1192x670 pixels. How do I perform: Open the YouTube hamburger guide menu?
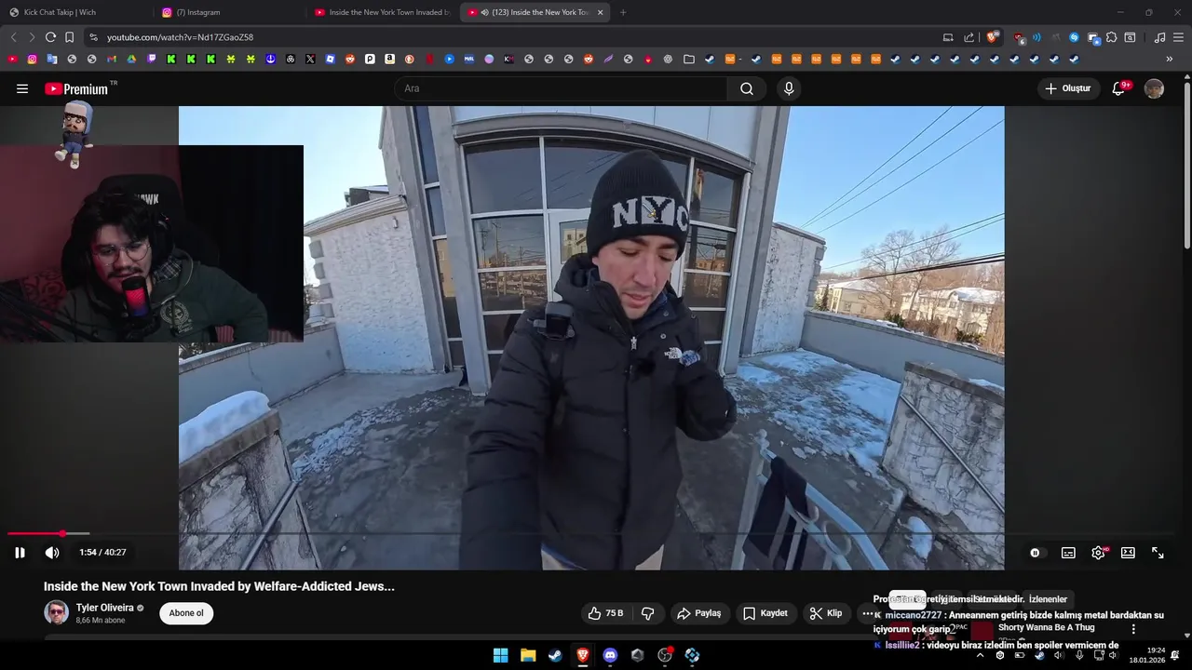(x=22, y=88)
